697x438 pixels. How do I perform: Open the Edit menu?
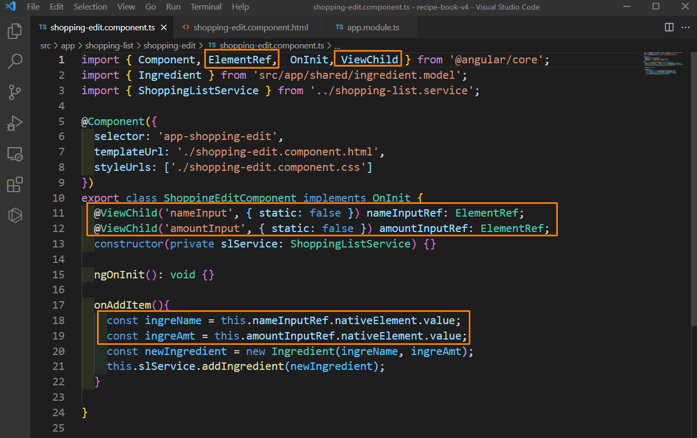(x=57, y=7)
